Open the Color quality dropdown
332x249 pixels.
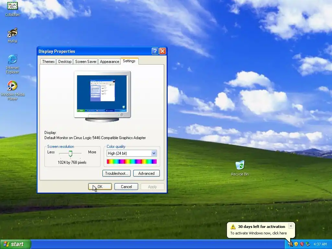pyautogui.click(x=154, y=153)
